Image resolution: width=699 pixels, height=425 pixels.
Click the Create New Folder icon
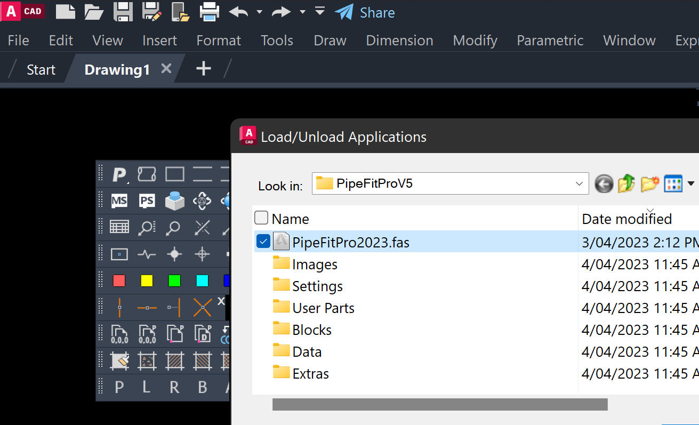coord(650,184)
